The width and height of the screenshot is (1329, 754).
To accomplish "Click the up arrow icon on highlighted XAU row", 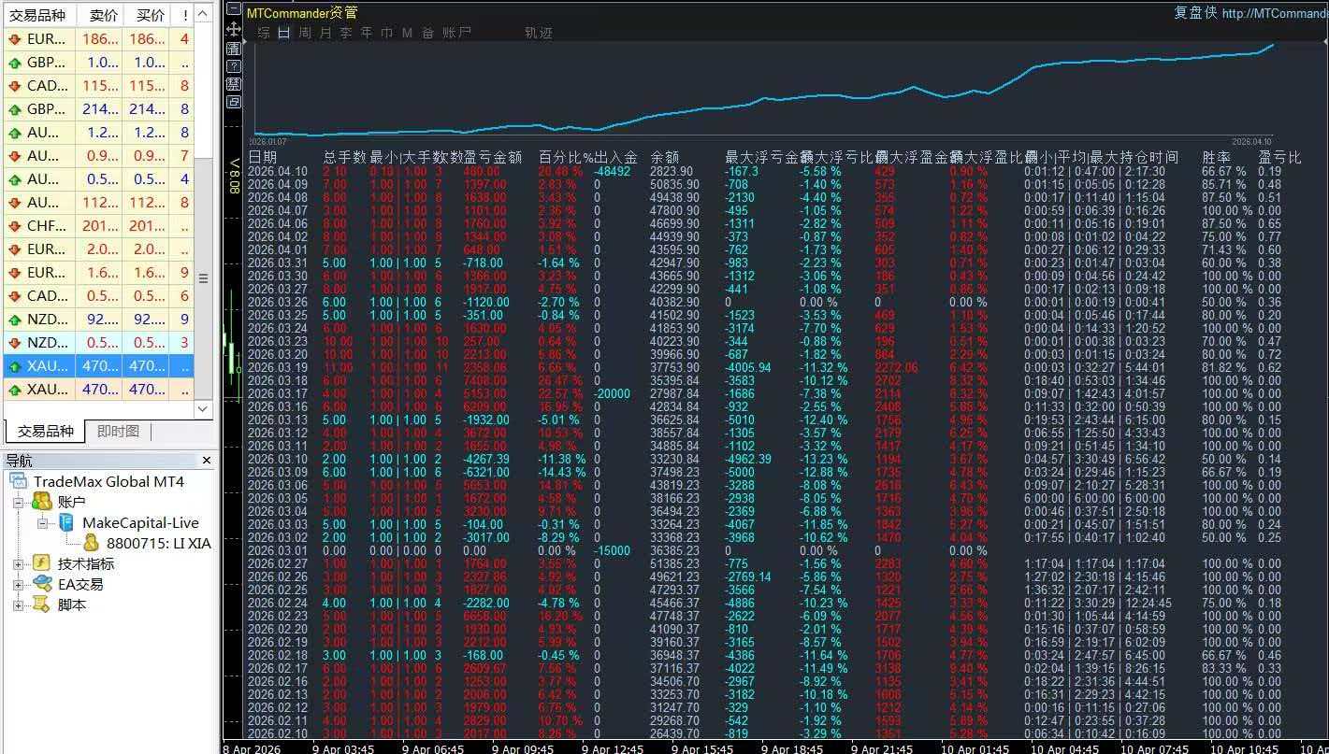I will [14, 366].
